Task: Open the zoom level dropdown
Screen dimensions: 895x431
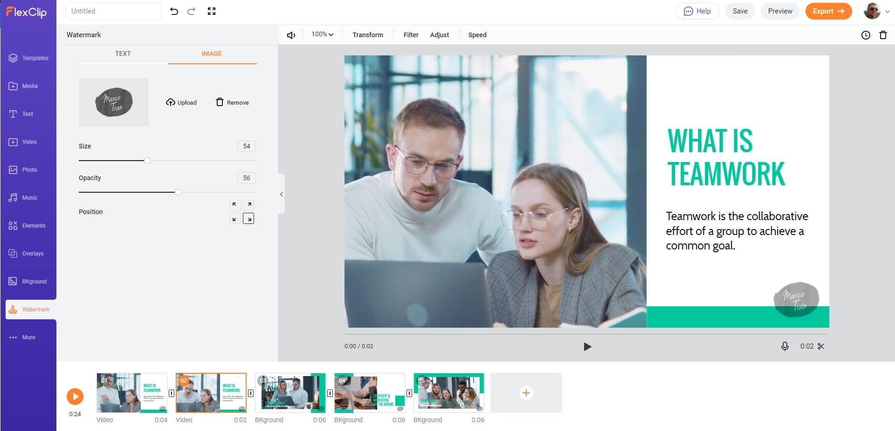Action: coord(322,34)
